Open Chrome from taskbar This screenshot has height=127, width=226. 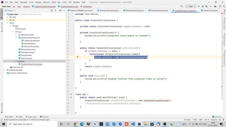tap(75, 124)
